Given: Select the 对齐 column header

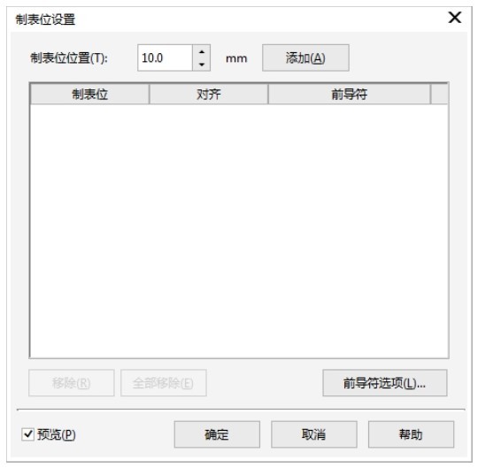Looking at the screenshot, I should point(209,94).
